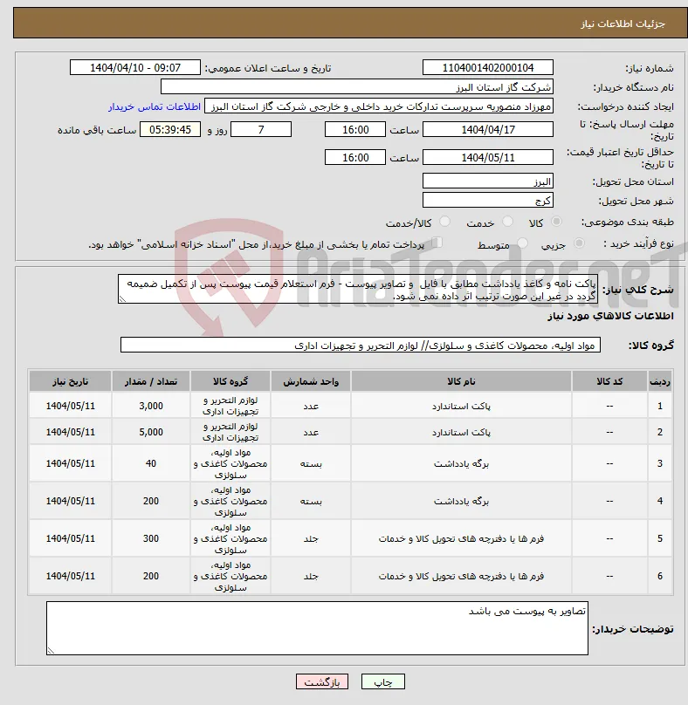Click the buyer notes text area
Screen dimensions: 688x705
tap(317, 628)
